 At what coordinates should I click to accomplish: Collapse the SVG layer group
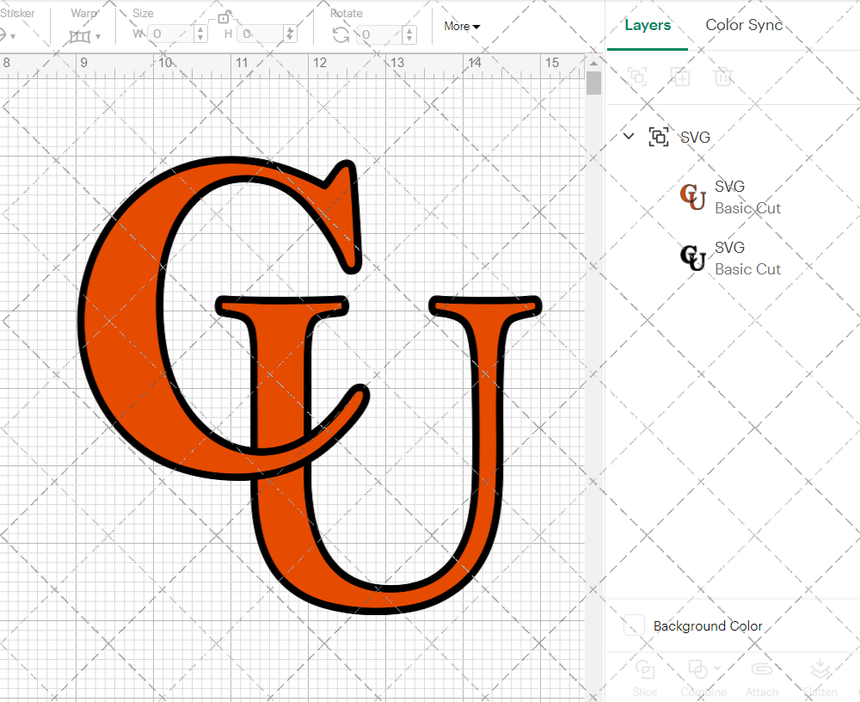tap(628, 136)
